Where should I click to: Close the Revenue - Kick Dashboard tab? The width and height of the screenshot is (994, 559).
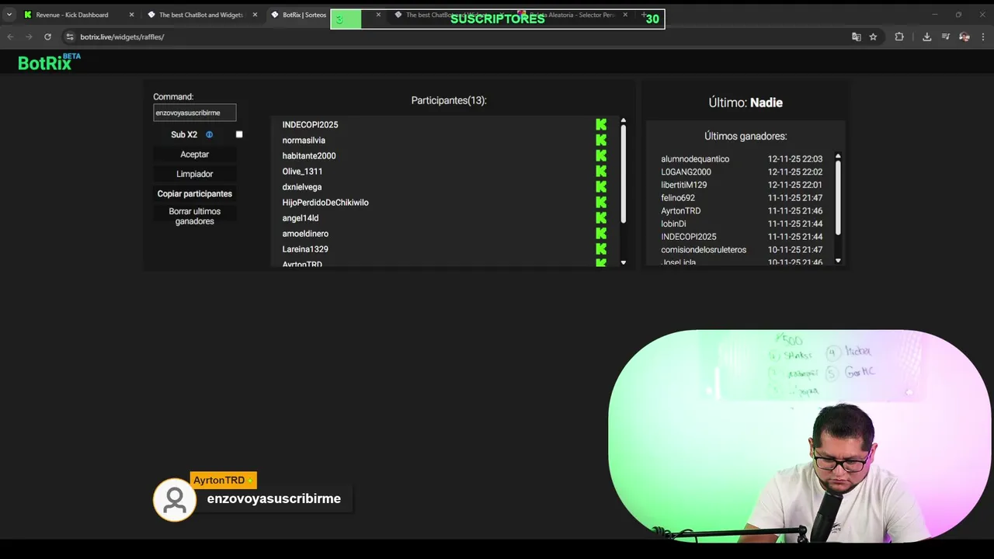click(x=131, y=15)
